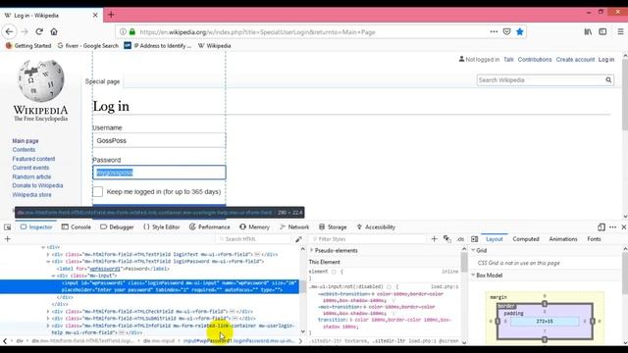Close the developer tools panel
Image resolution: width=628 pixels, height=353 pixels.
624,227
